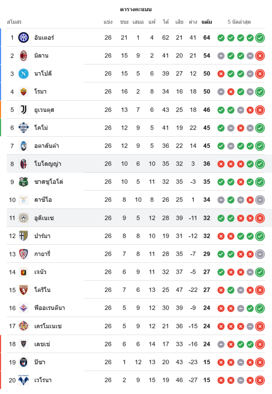The width and height of the screenshot is (272, 394).
Task: Click the Juventus club logo
Action: 24,110
